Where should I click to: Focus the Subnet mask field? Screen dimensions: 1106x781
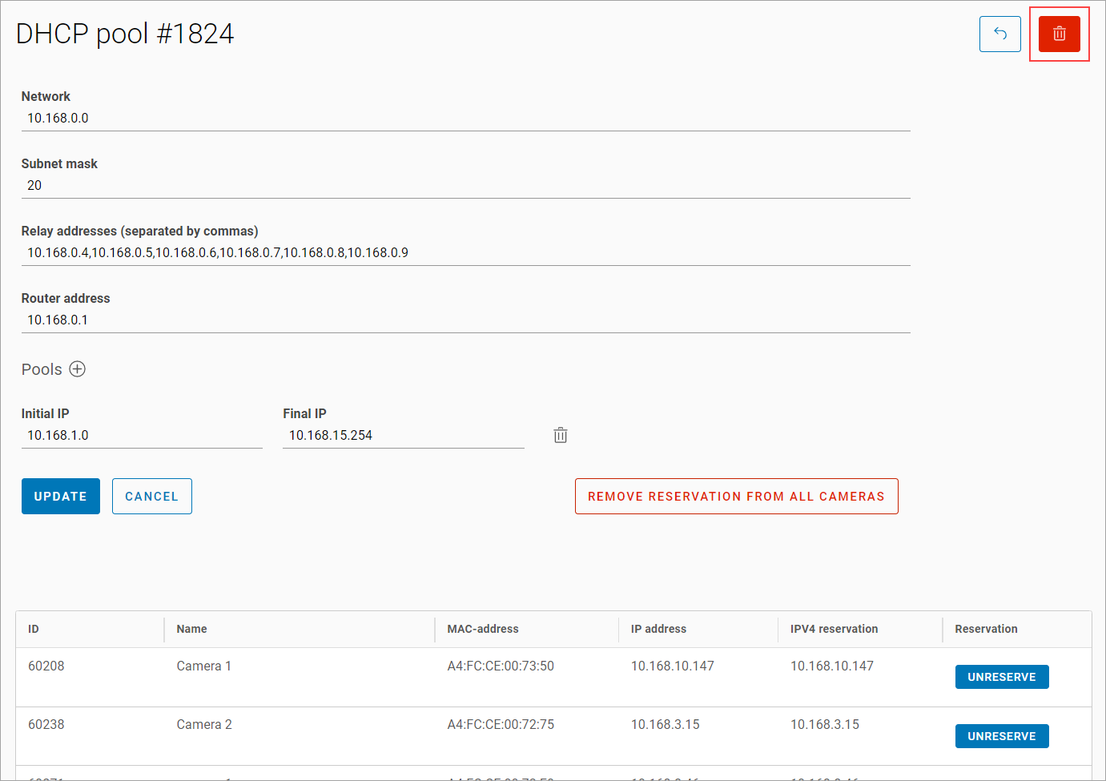[x=465, y=186]
